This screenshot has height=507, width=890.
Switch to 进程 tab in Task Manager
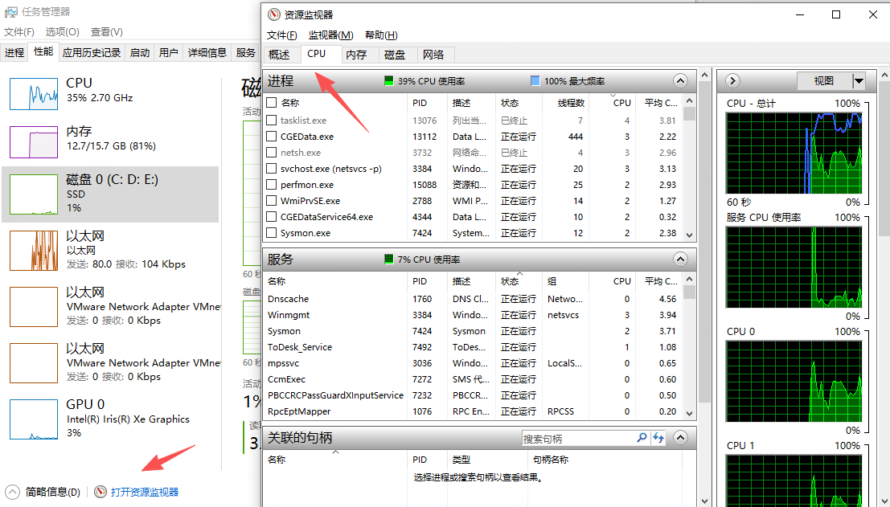pos(14,53)
